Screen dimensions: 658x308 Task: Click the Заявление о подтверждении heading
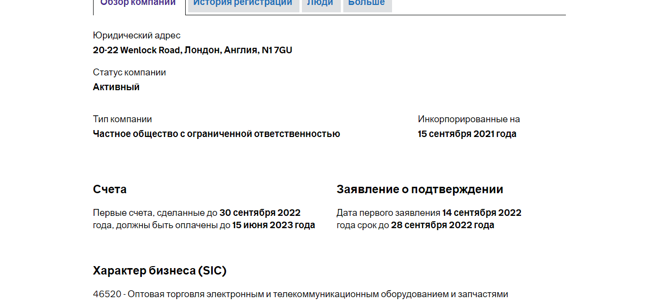coord(420,189)
